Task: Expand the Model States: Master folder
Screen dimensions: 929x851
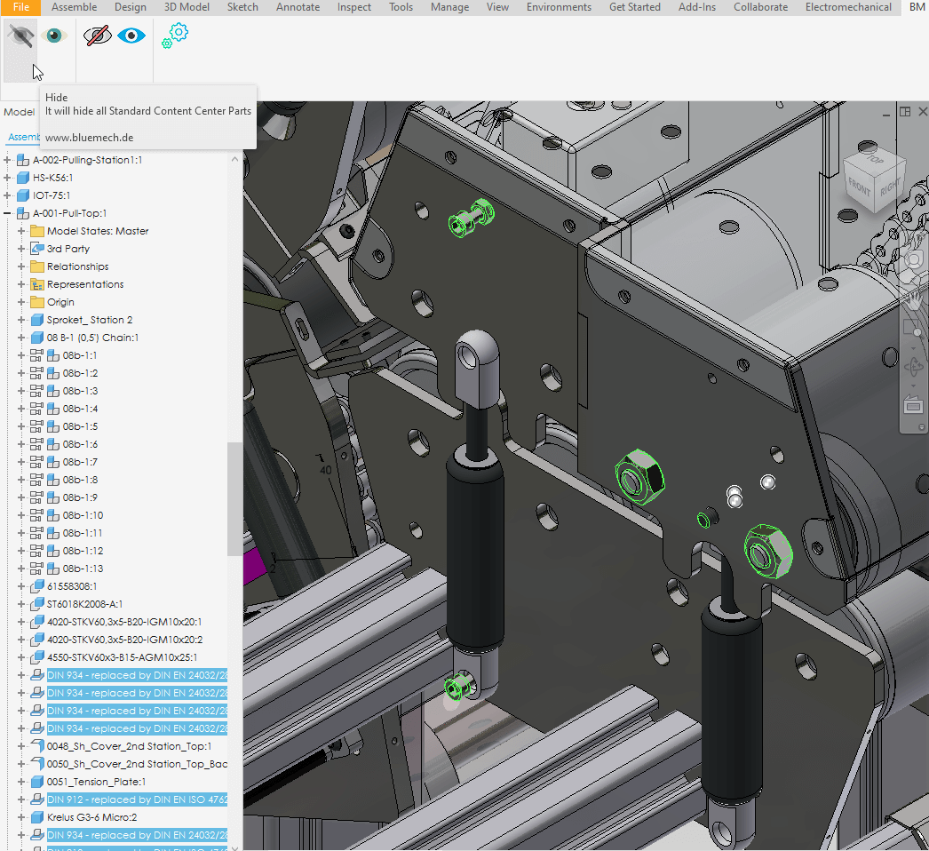Action: coord(22,231)
